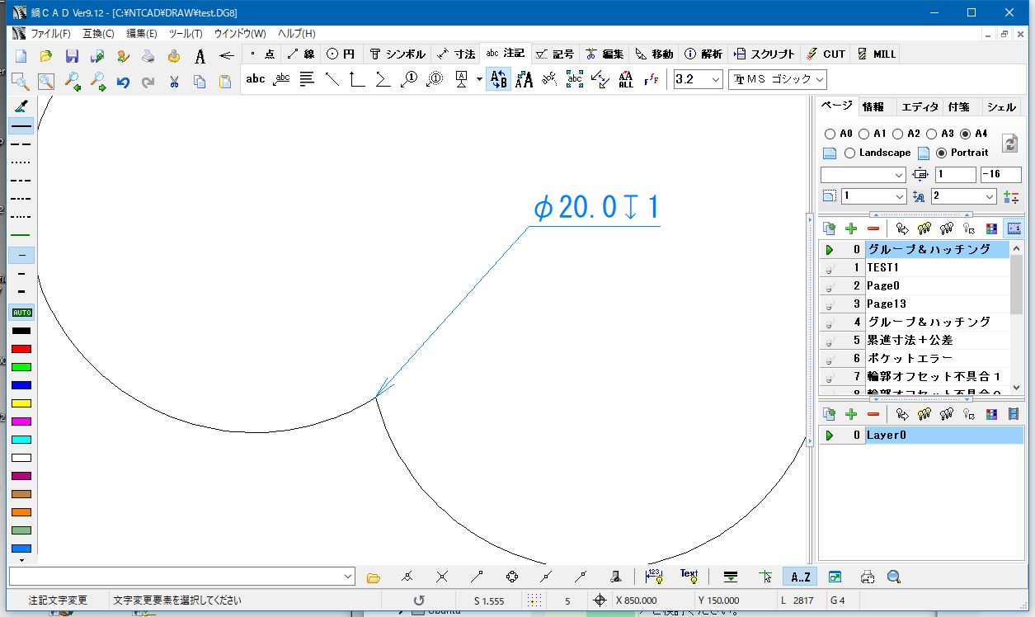Click the fF font change tool
Screen dimensions: 1035x617
pos(652,79)
